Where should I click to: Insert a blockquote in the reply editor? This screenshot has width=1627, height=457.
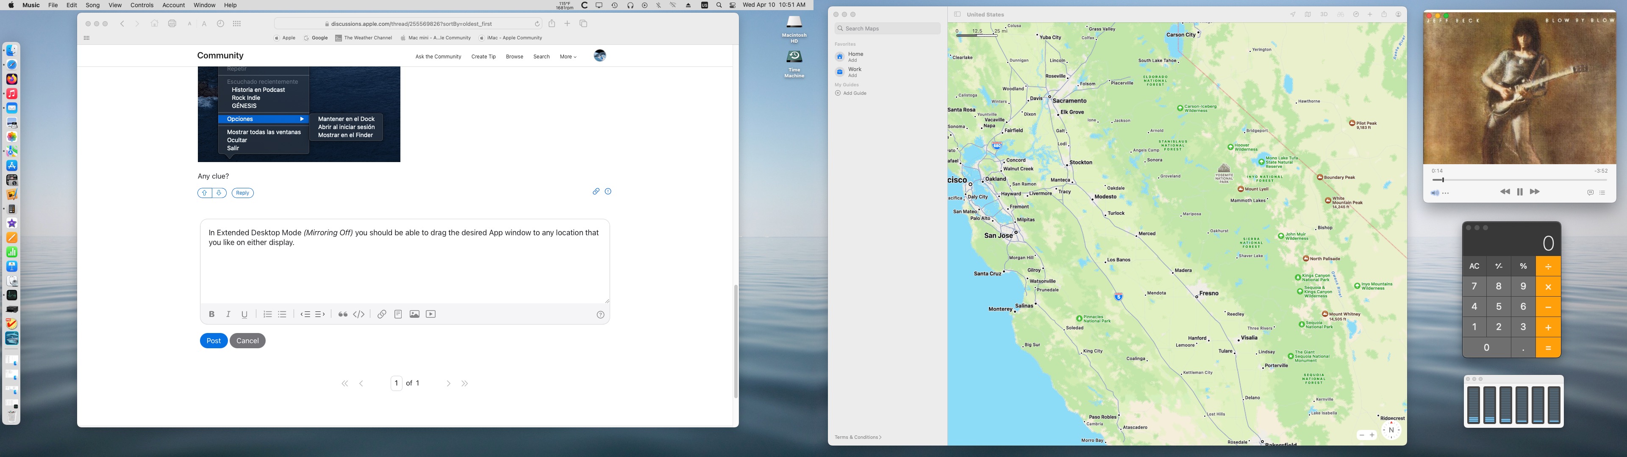[x=342, y=314]
